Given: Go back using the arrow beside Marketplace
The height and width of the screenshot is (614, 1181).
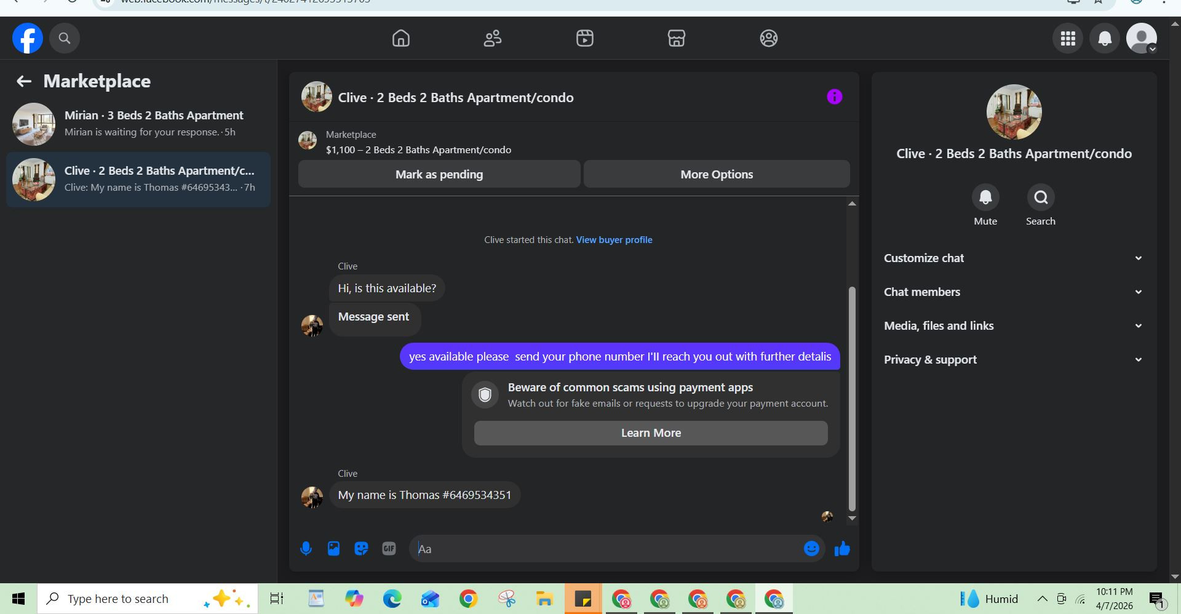Looking at the screenshot, I should (24, 81).
